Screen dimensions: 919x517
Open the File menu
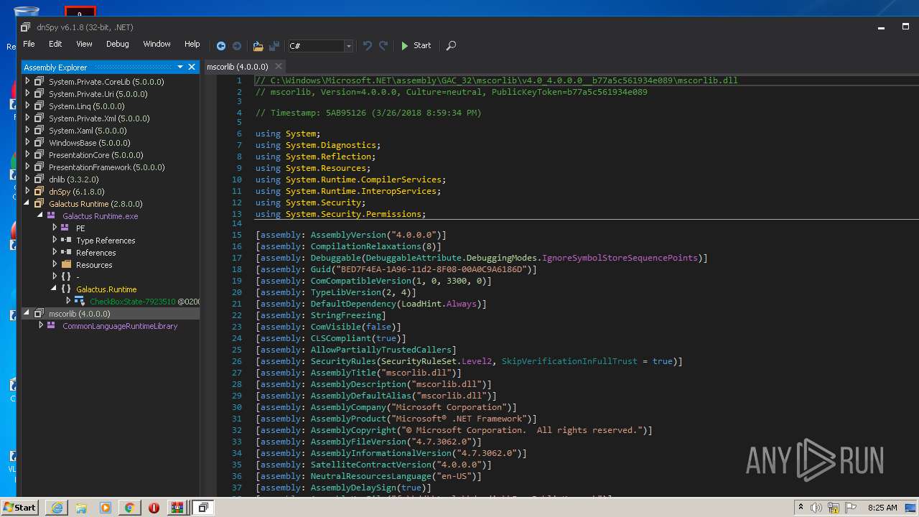coord(29,44)
